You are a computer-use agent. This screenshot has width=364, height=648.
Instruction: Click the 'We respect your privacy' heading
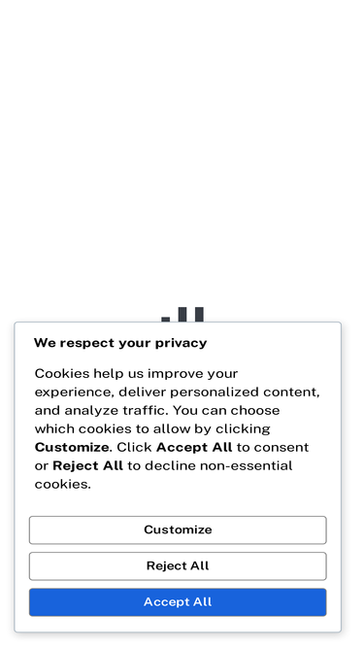(x=120, y=343)
